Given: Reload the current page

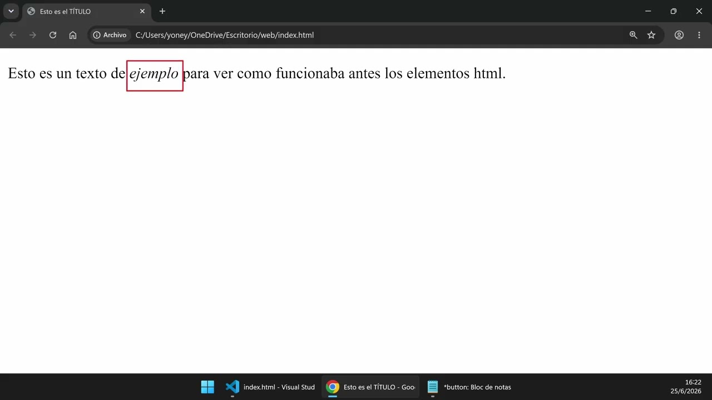Looking at the screenshot, I should tap(53, 35).
